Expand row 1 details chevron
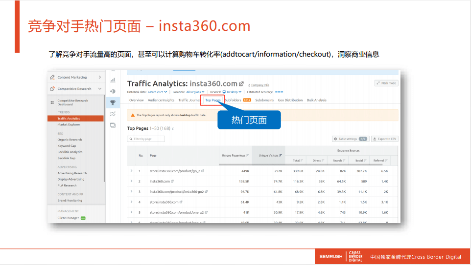 [131, 171]
